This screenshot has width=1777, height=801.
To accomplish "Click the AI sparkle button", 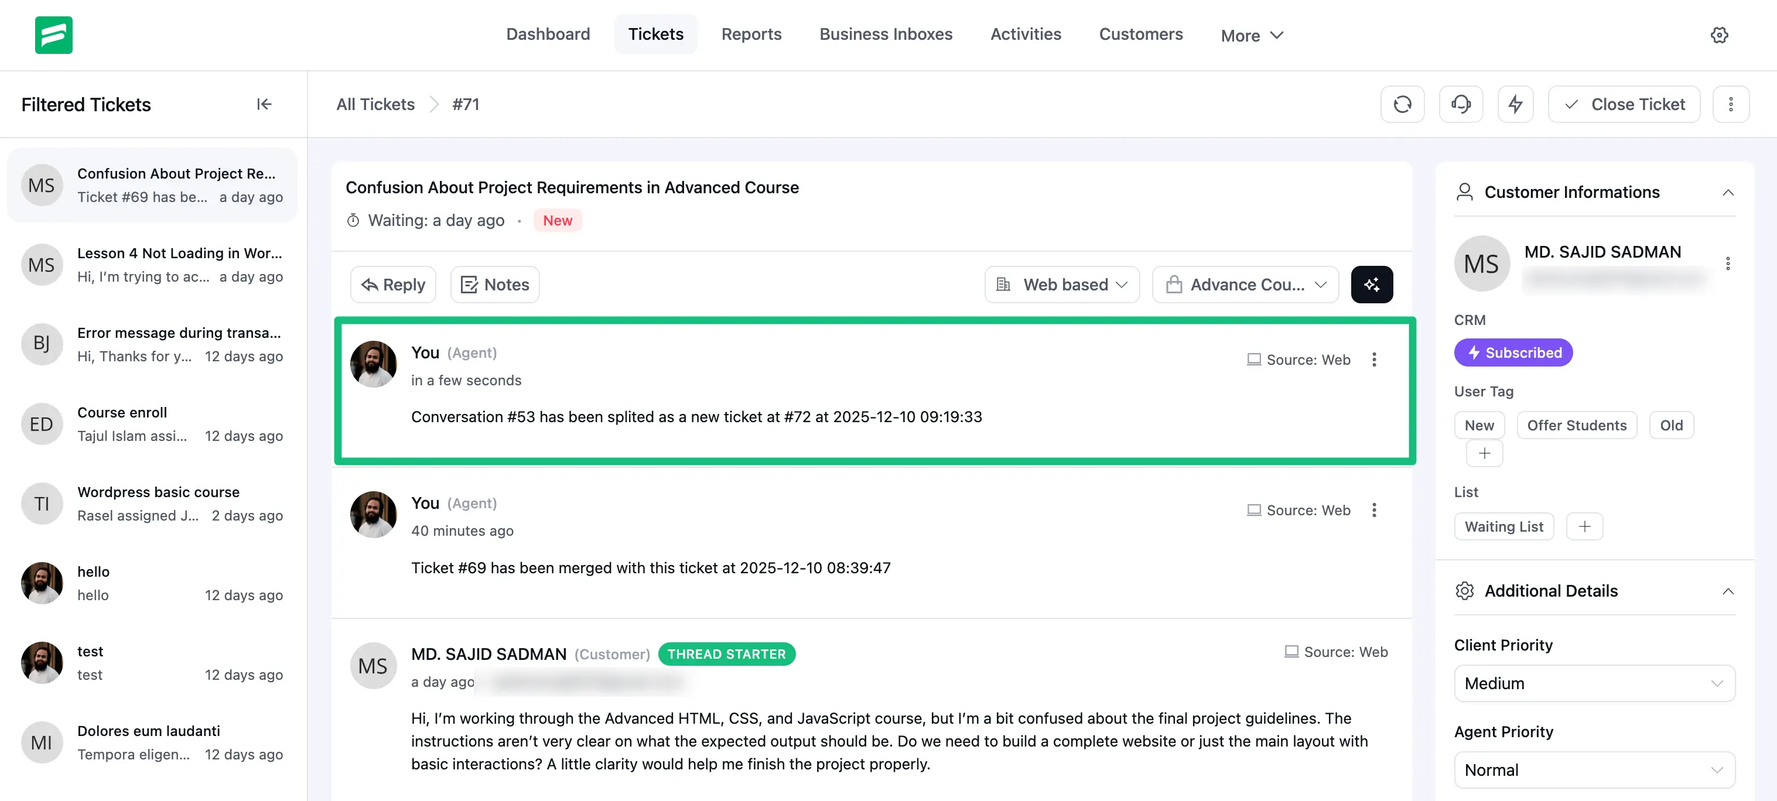I will point(1371,284).
